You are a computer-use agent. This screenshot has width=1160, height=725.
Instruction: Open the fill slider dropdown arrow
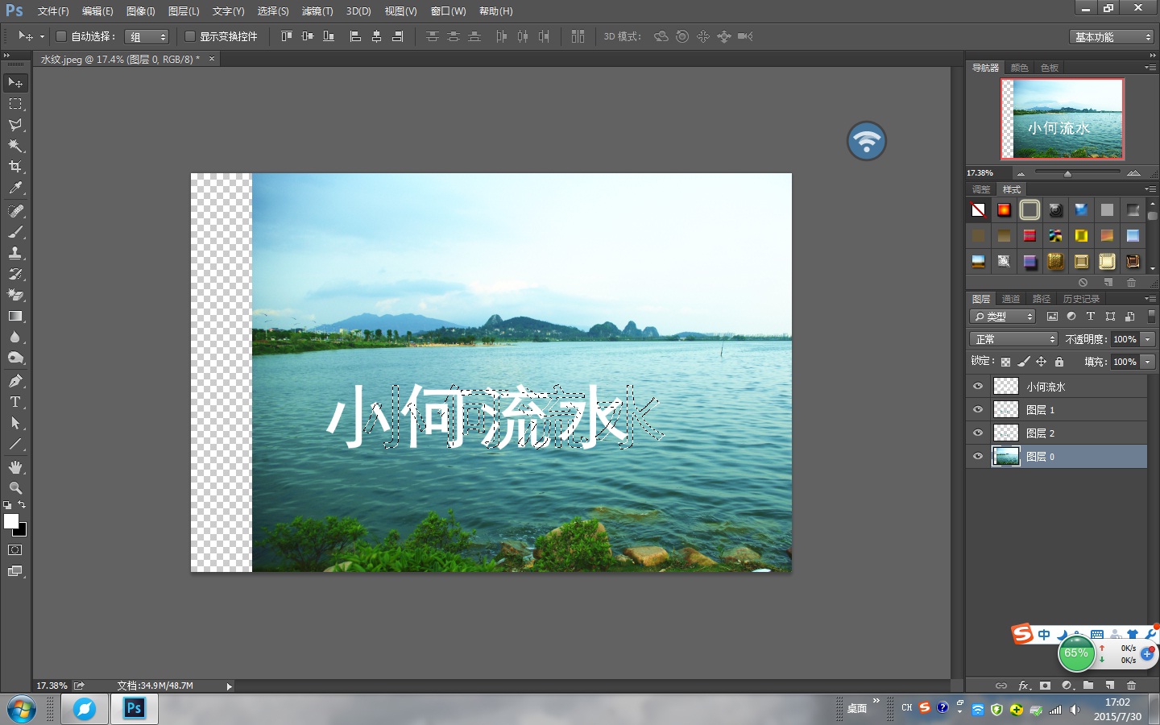(1148, 362)
